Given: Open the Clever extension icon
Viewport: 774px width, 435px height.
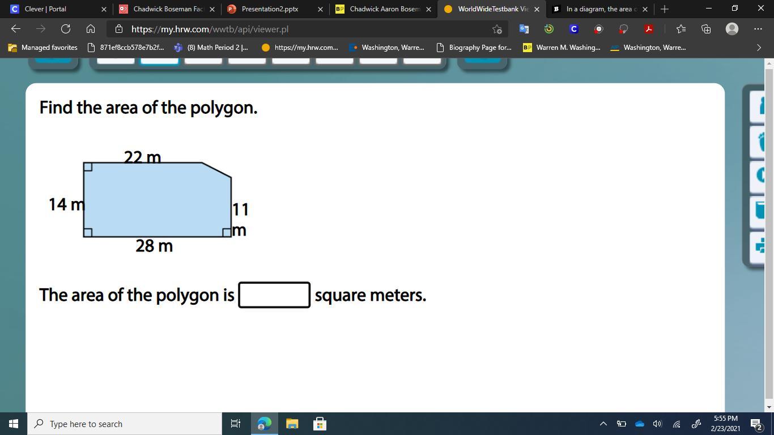Looking at the screenshot, I should [x=573, y=29].
